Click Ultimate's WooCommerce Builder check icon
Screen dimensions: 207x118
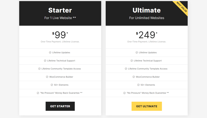coord(134,77)
